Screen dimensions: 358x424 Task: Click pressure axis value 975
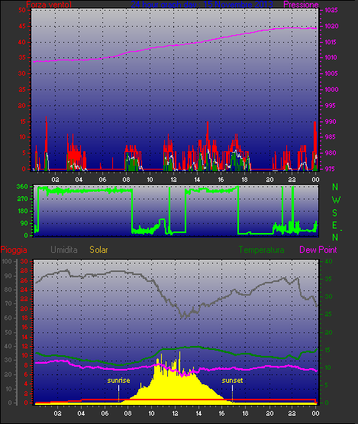pyautogui.click(x=331, y=169)
